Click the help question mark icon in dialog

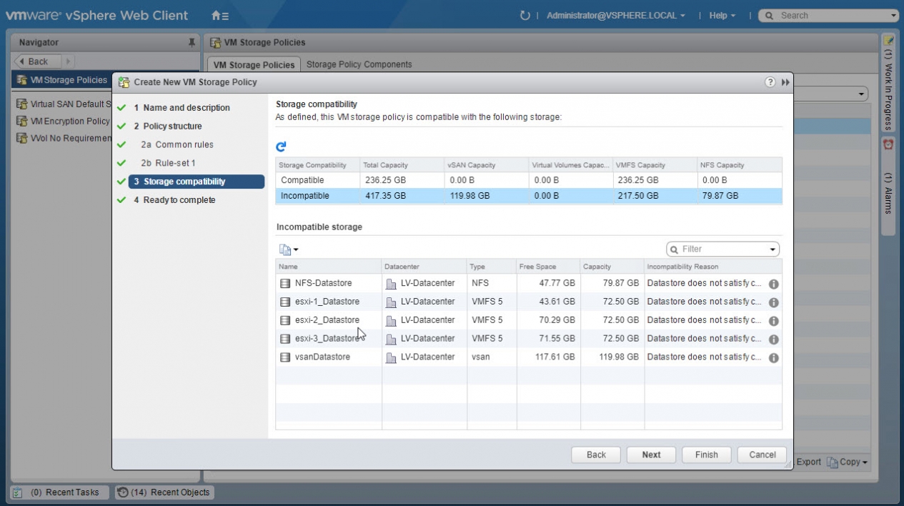point(770,82)
